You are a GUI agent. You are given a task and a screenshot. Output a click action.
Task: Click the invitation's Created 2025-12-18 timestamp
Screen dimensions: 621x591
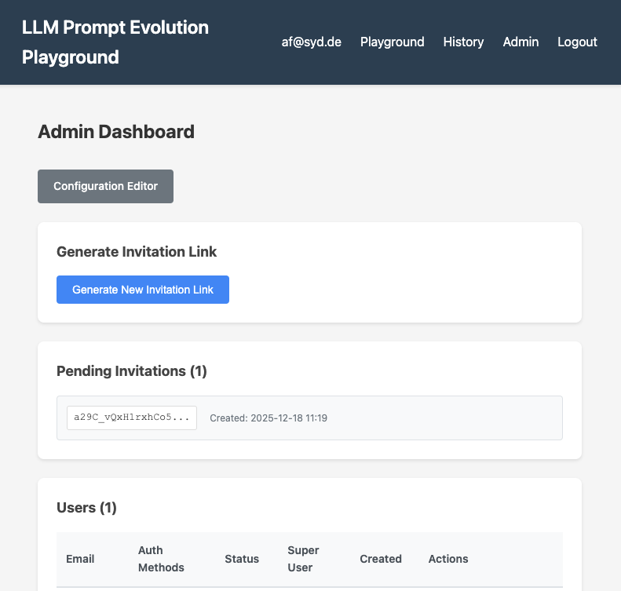[x=268, y=418]
